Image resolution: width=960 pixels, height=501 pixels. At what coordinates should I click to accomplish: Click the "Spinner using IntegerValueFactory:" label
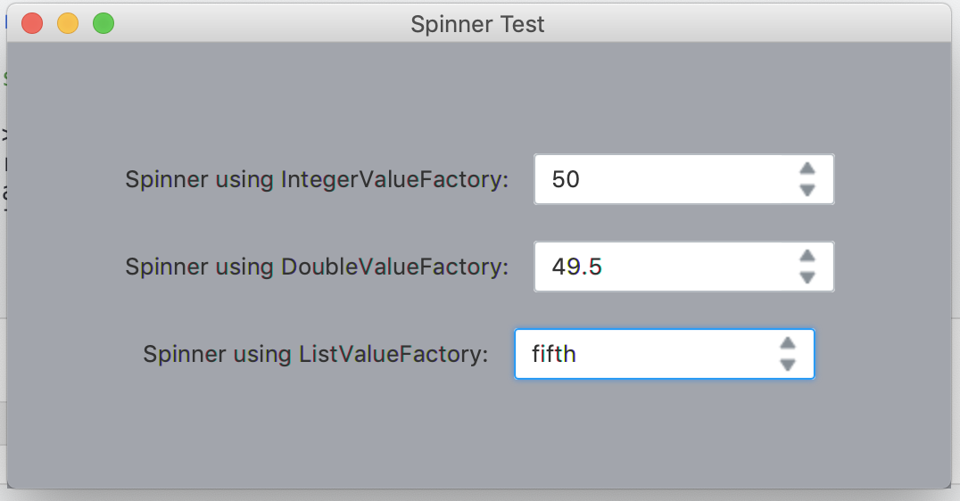[x=317, y=179]
